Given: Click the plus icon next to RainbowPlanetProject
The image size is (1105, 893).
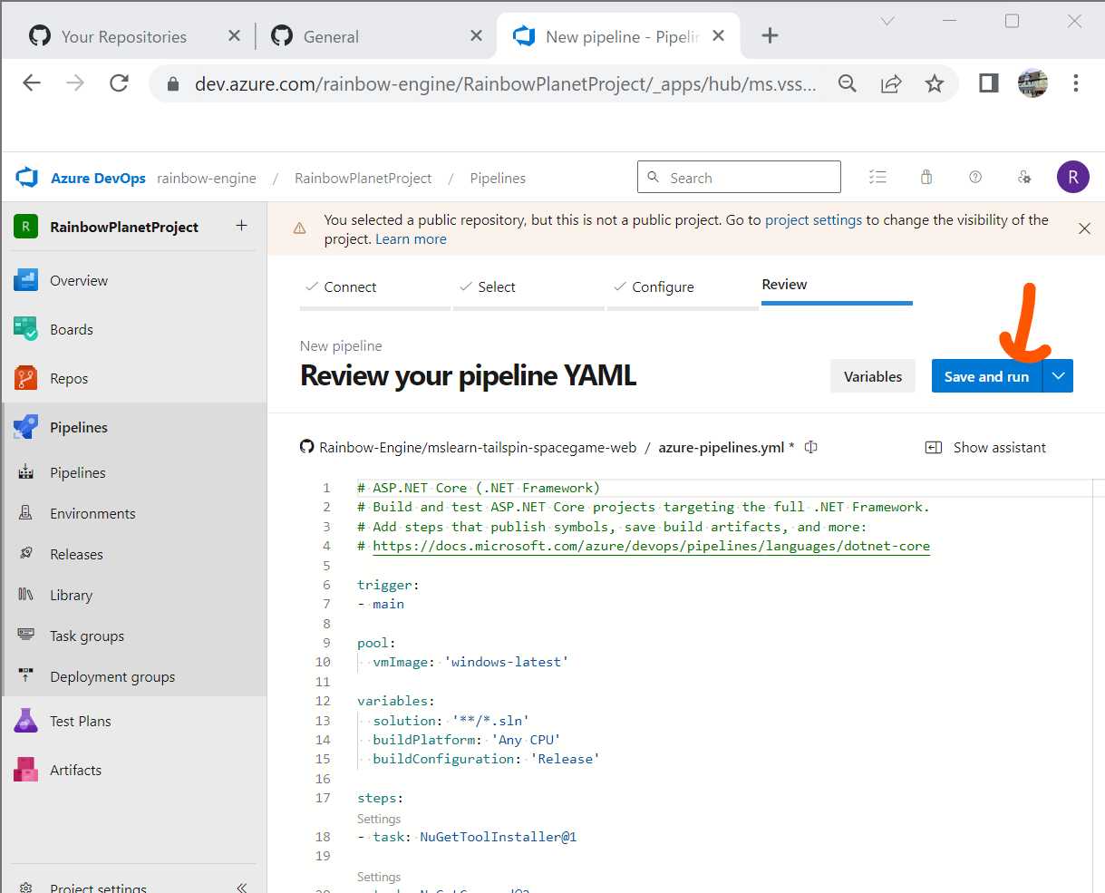Looking at the screenshot, I should click(x=241, y=226).
